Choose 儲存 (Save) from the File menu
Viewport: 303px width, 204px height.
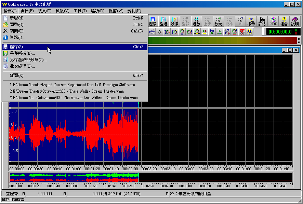pyautogui.click(x=16, y=47)
